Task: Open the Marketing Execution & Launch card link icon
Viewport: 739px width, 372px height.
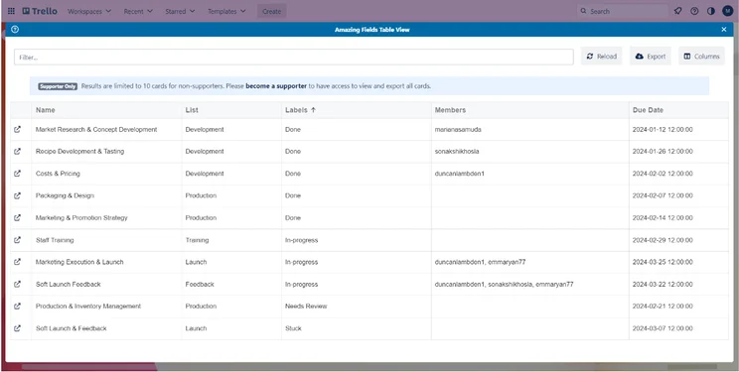Action: coord(18,262)
